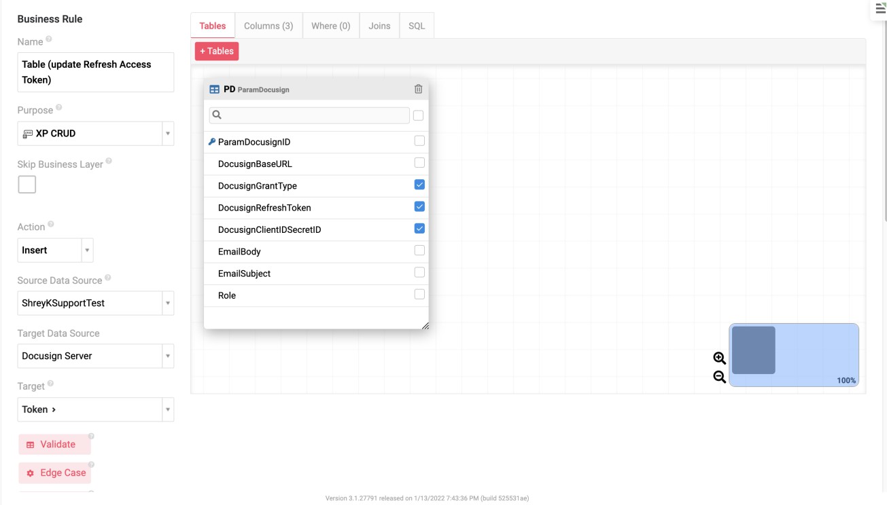Enable the Skip Business Layer checkbox

click(x=27, y=184)
